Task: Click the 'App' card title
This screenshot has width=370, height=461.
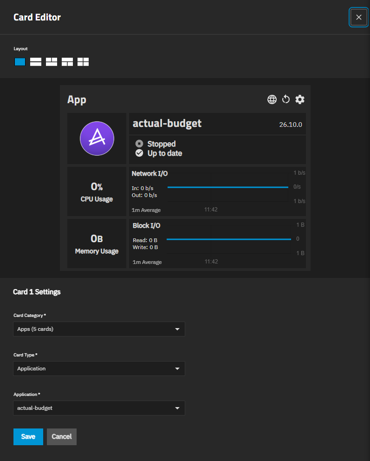Action: tap(77, 99)
